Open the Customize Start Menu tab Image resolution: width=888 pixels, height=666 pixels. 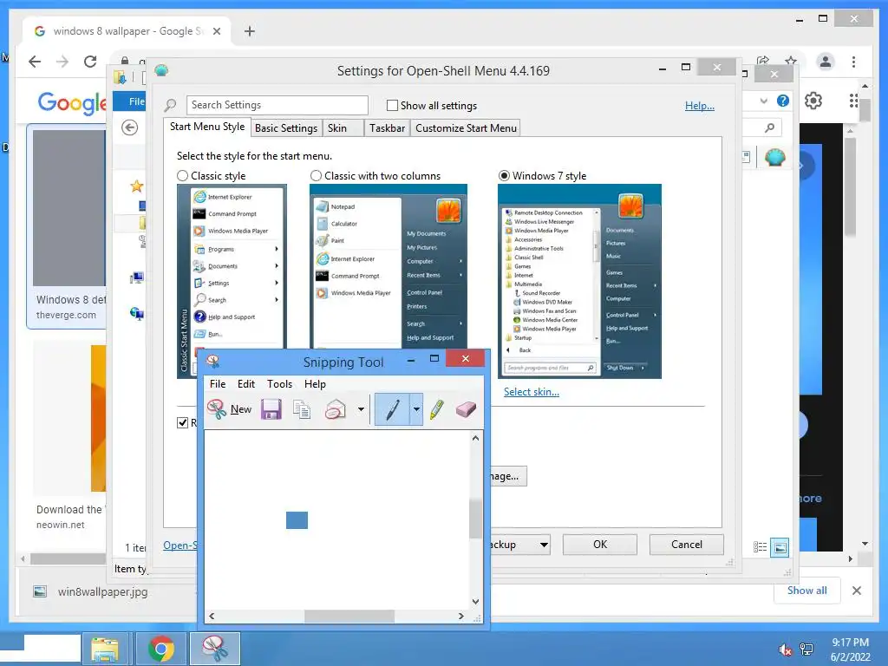tap(466, 128)
